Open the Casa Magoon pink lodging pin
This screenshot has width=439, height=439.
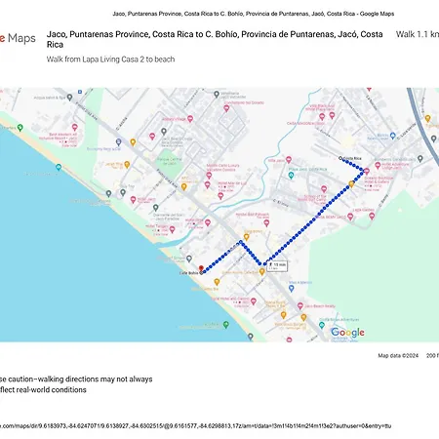(322, 117)
